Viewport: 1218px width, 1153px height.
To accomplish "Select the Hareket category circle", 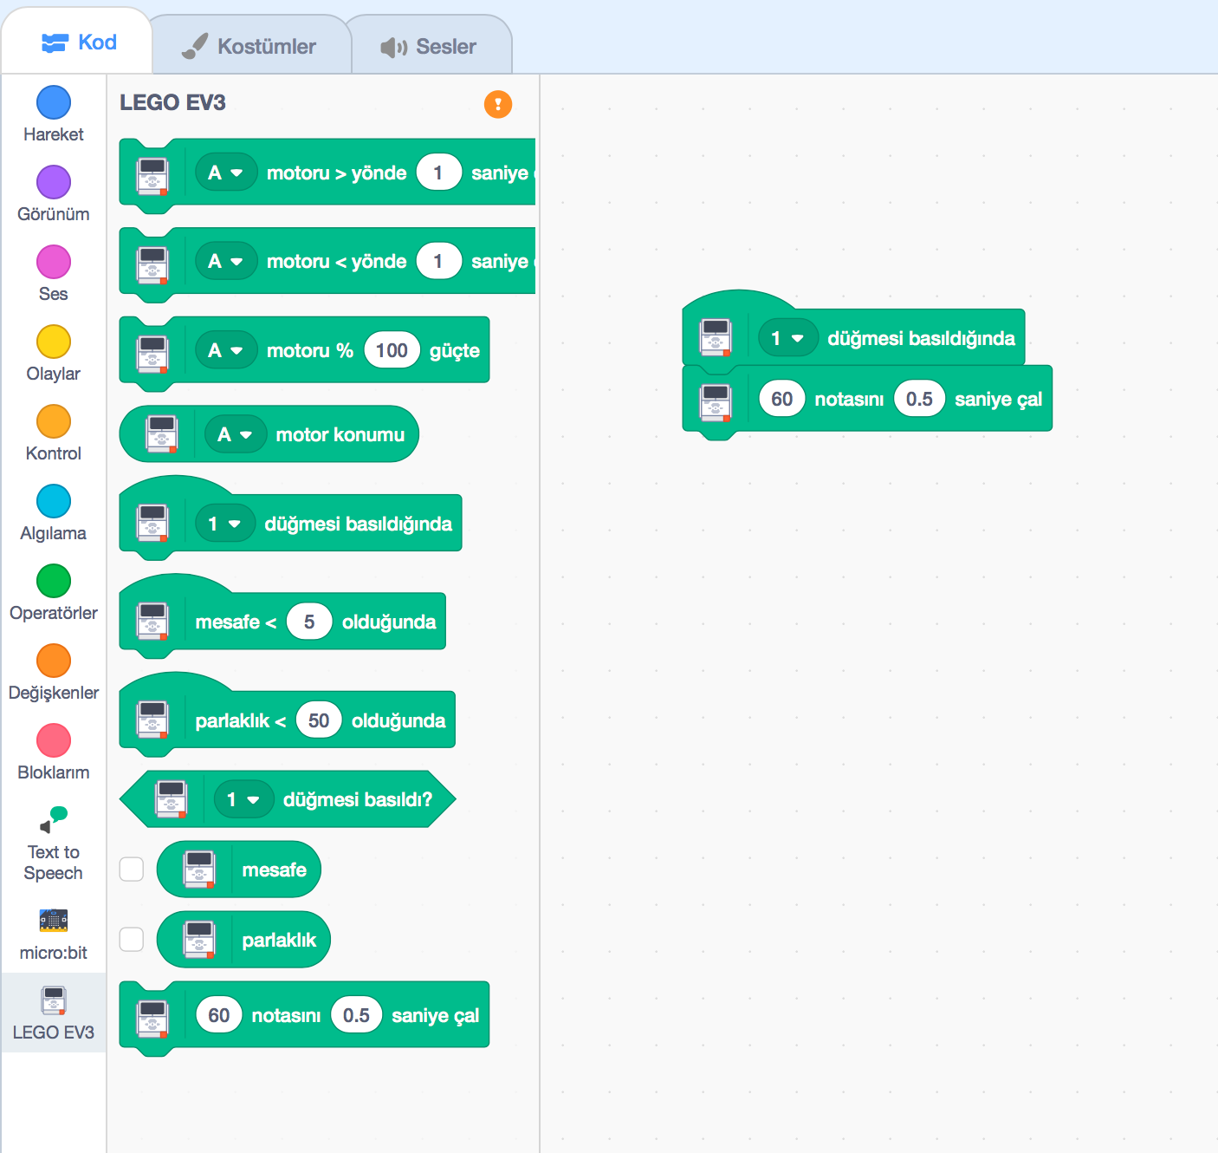I will click(x=54, y=102).
